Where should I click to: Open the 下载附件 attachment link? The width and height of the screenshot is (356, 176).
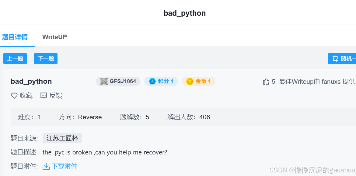tap(65, 166)
